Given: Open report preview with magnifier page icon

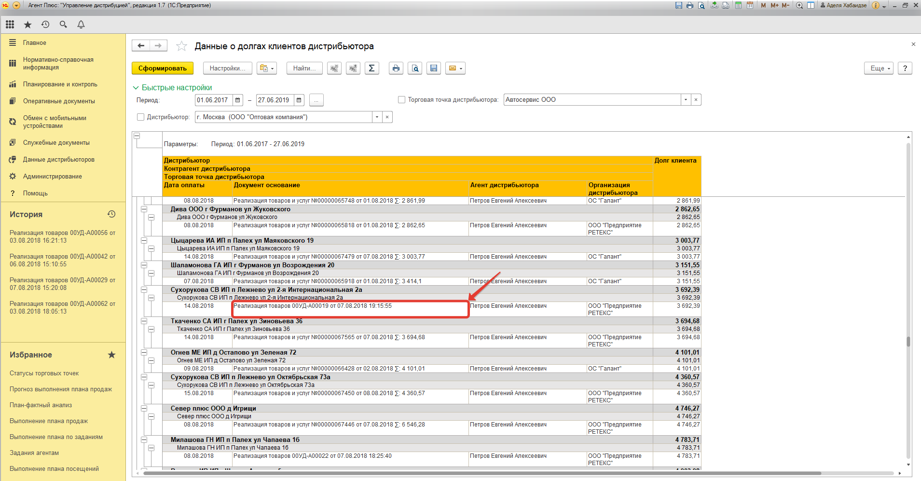Looking at the screenshot, I should coord(415,68).
